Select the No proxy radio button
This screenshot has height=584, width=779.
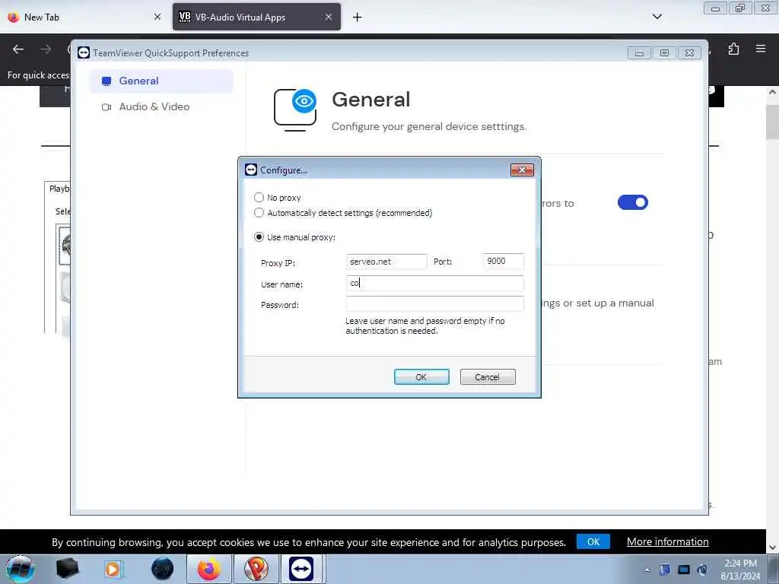[259, 197]
